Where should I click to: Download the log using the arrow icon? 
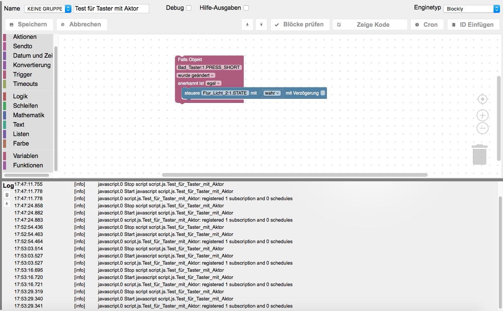(7, 204)
